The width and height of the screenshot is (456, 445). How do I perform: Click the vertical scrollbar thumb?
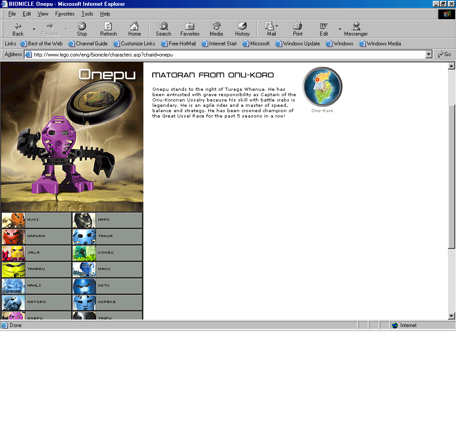(452, 176)
